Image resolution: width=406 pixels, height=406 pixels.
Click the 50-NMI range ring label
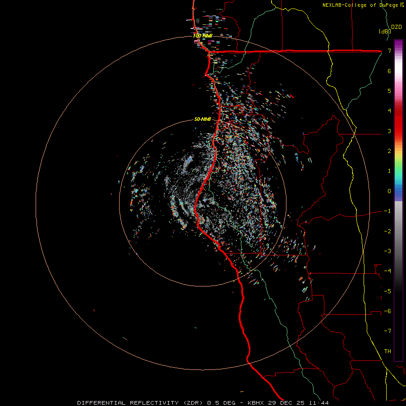tap(203, 120)
